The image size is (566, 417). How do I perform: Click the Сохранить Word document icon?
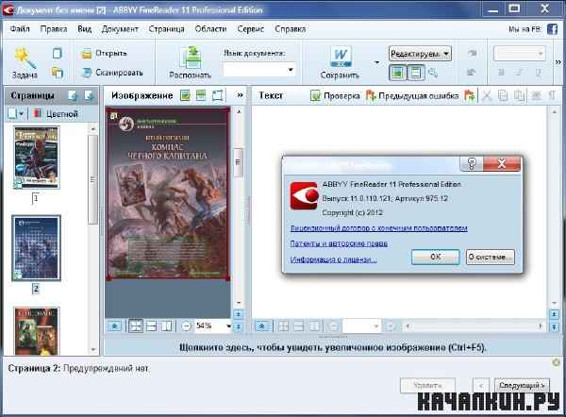pyautogui.click(x=340, y=57)
